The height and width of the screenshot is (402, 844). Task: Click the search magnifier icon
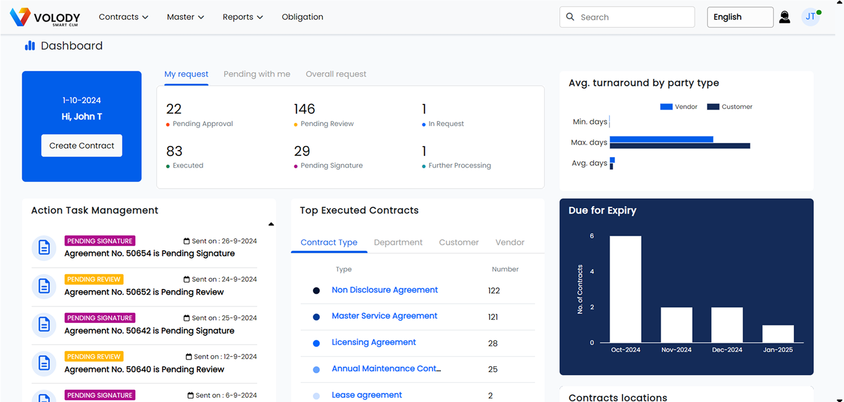click(x=570, y=17)
